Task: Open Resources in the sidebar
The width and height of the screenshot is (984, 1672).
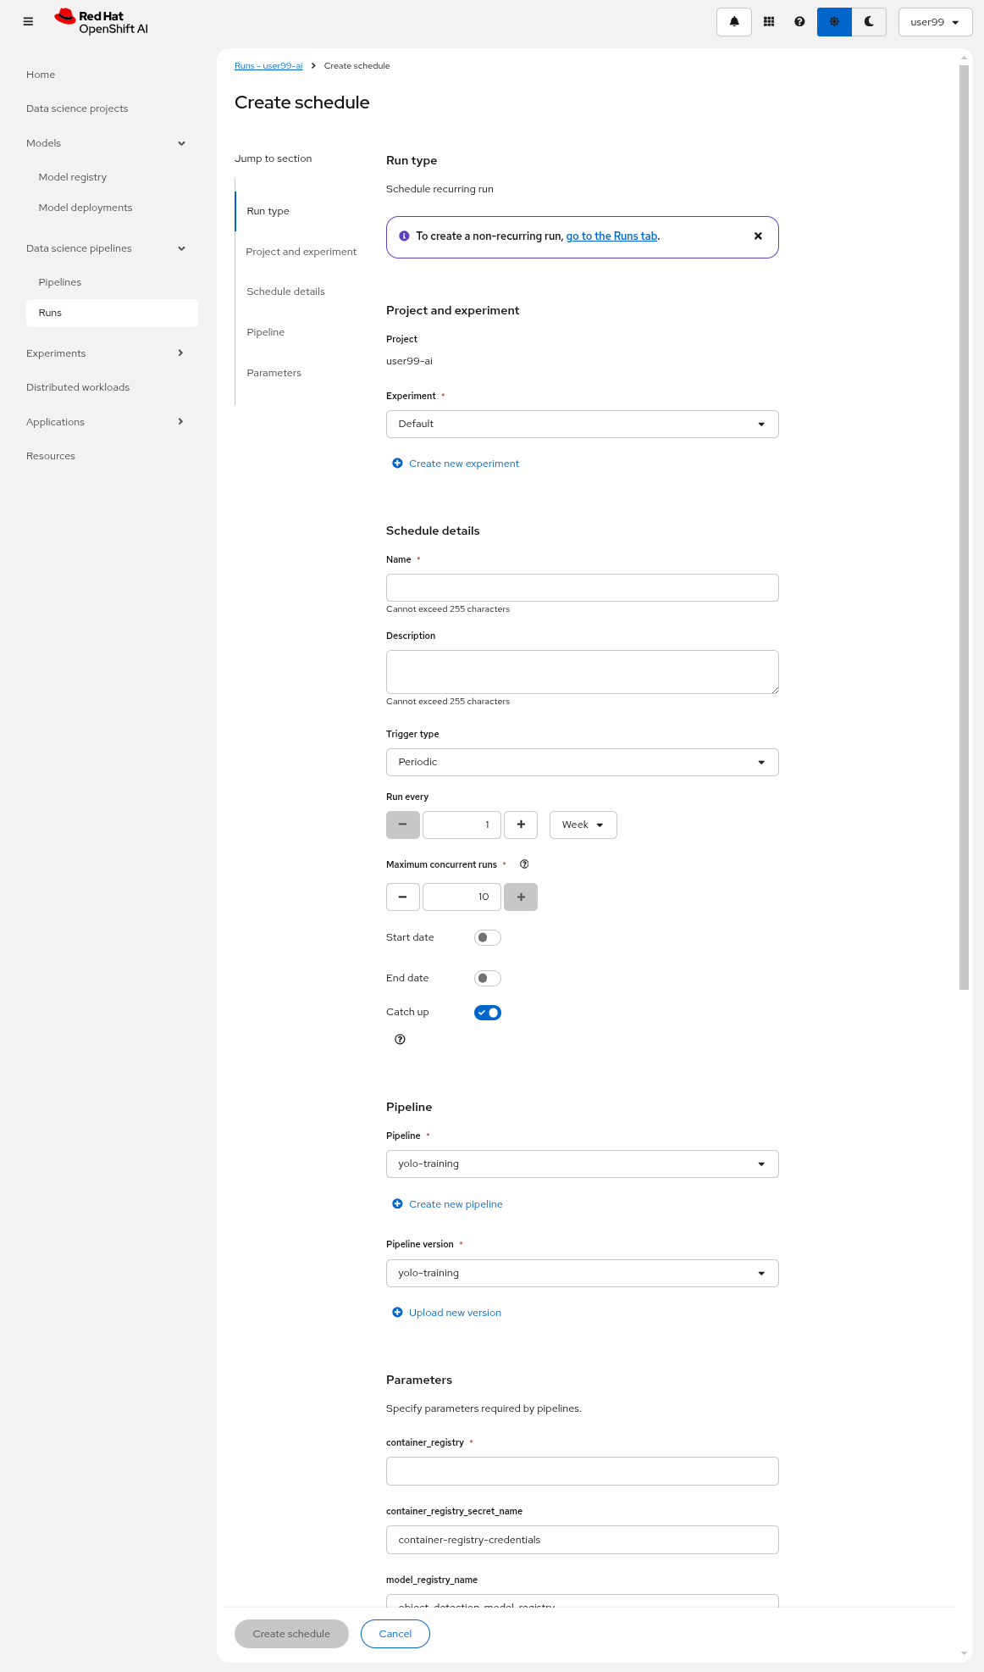Action: click(51, 456)
